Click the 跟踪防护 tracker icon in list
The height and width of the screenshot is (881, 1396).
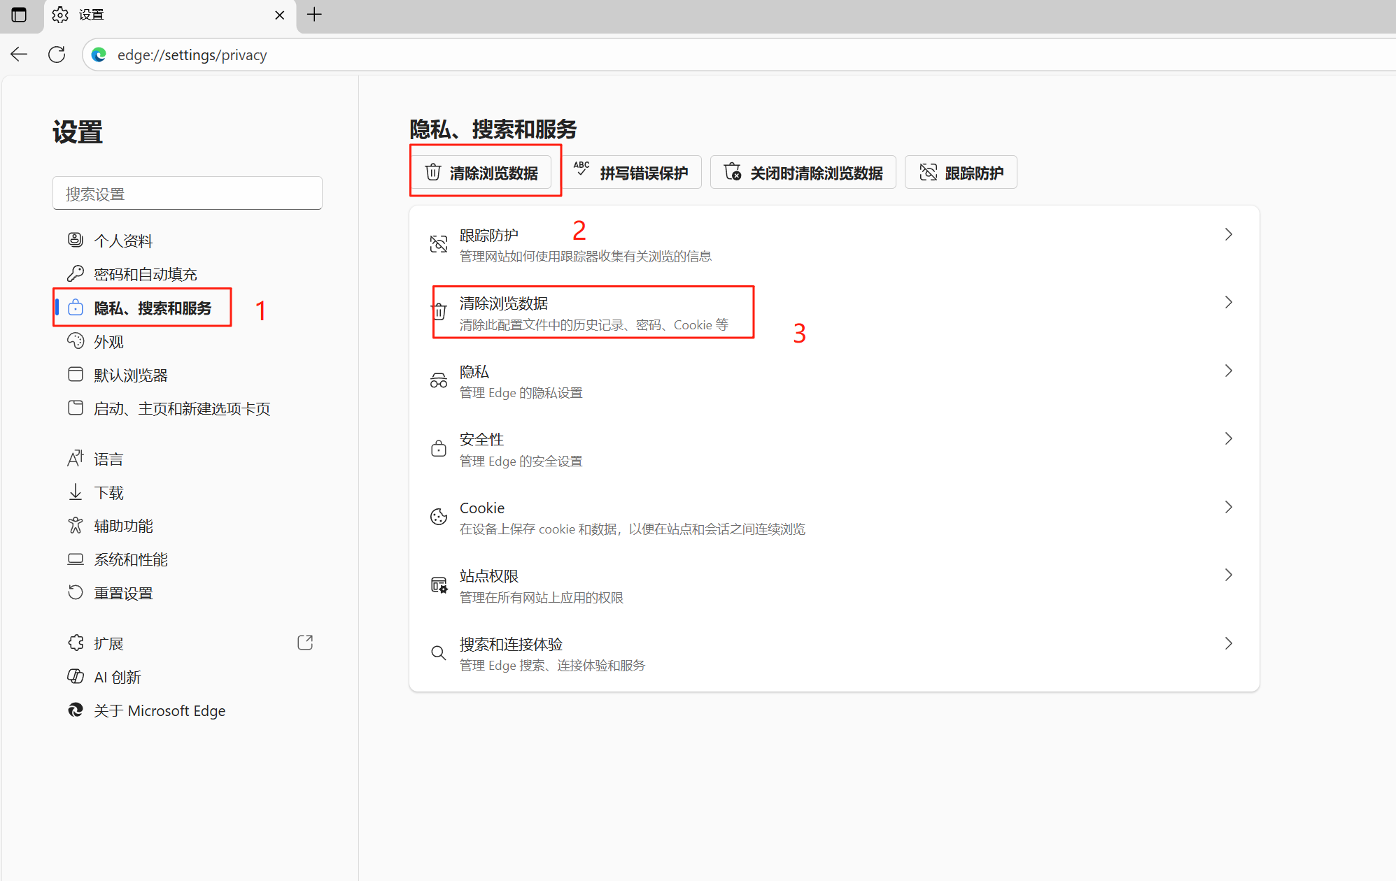(439, 244)
